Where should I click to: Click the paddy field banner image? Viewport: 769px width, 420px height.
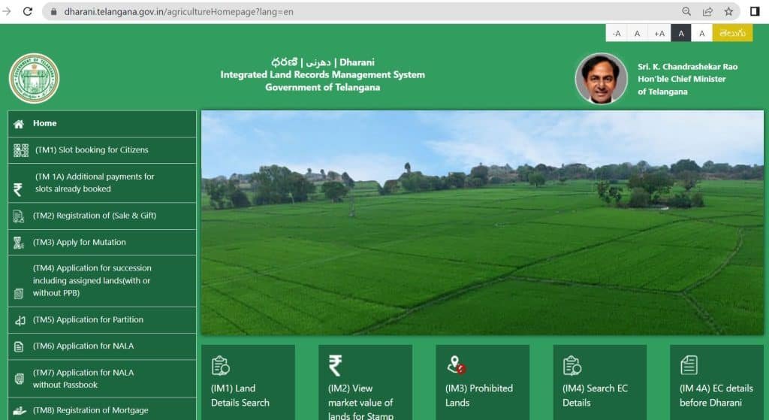483,222
